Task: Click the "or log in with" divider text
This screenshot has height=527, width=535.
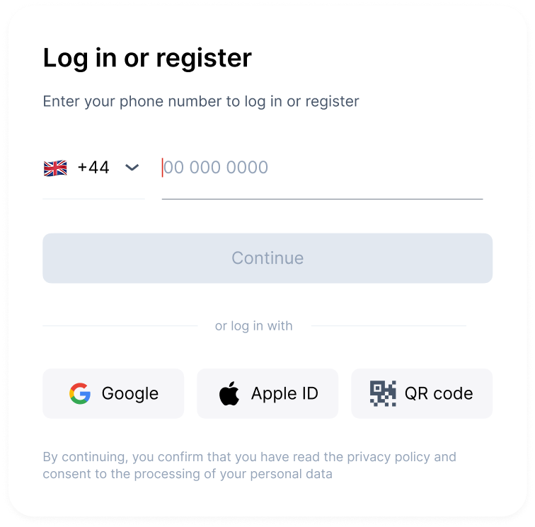Action: [x=254, y=326]
